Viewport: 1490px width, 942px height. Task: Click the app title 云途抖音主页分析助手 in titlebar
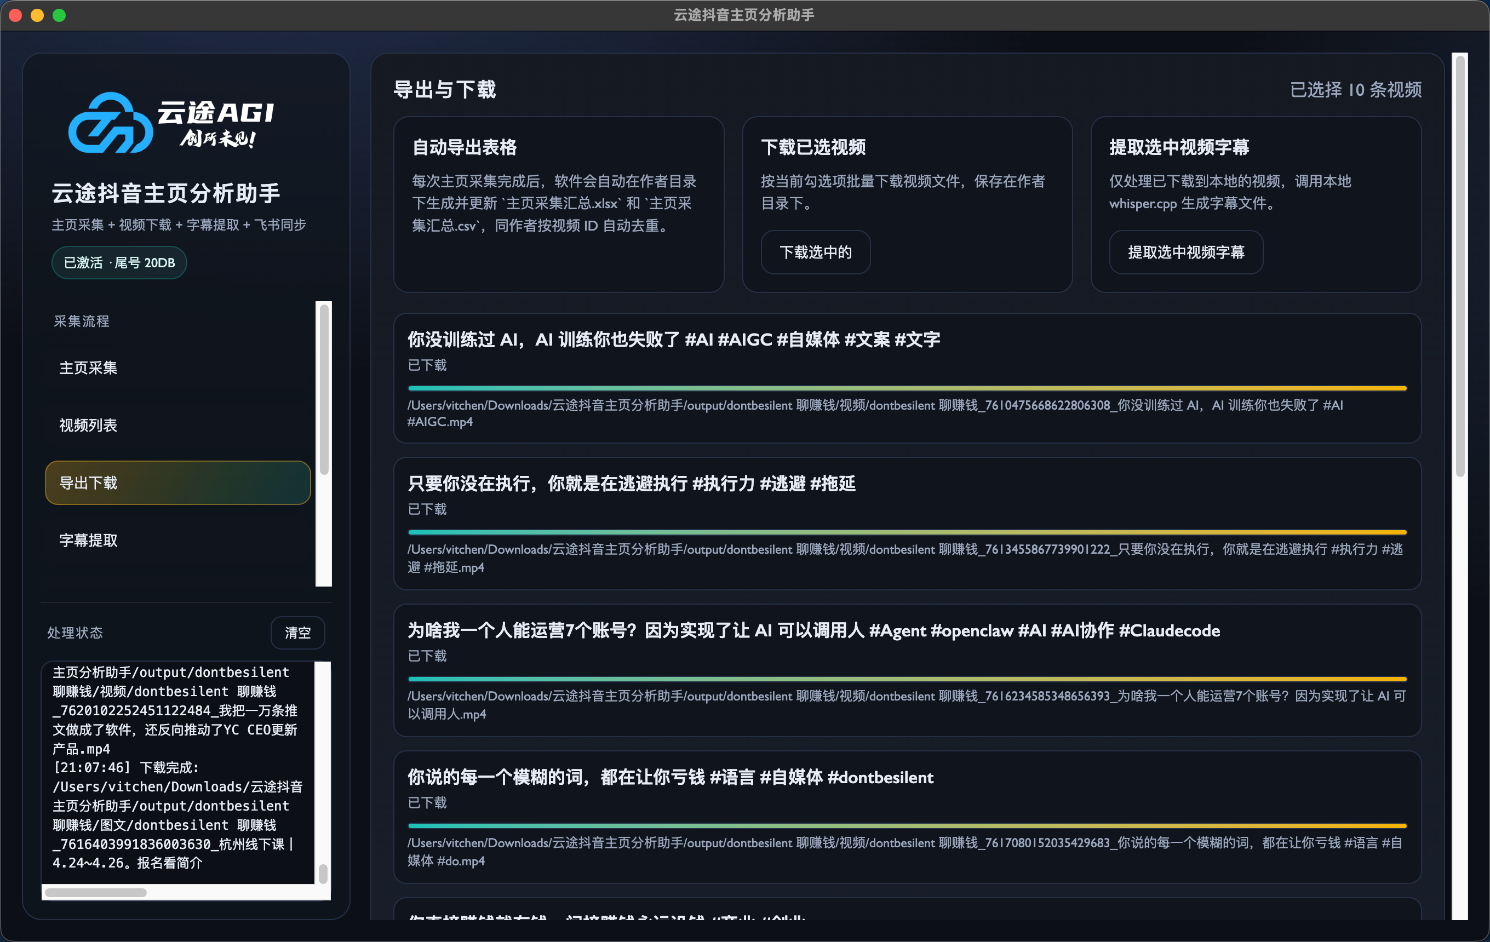tap(744, 15)
